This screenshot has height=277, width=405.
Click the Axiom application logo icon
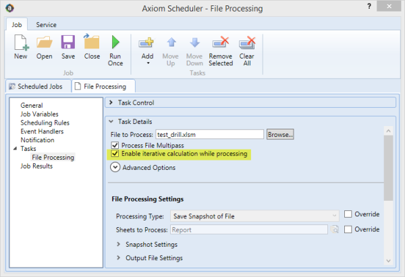(10, 8)
